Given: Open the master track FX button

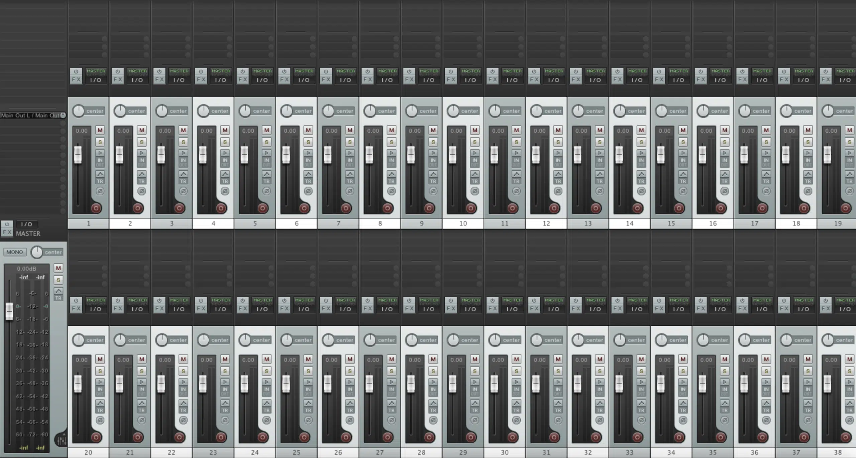Looking at the screenshot, I should click(7, 232).
